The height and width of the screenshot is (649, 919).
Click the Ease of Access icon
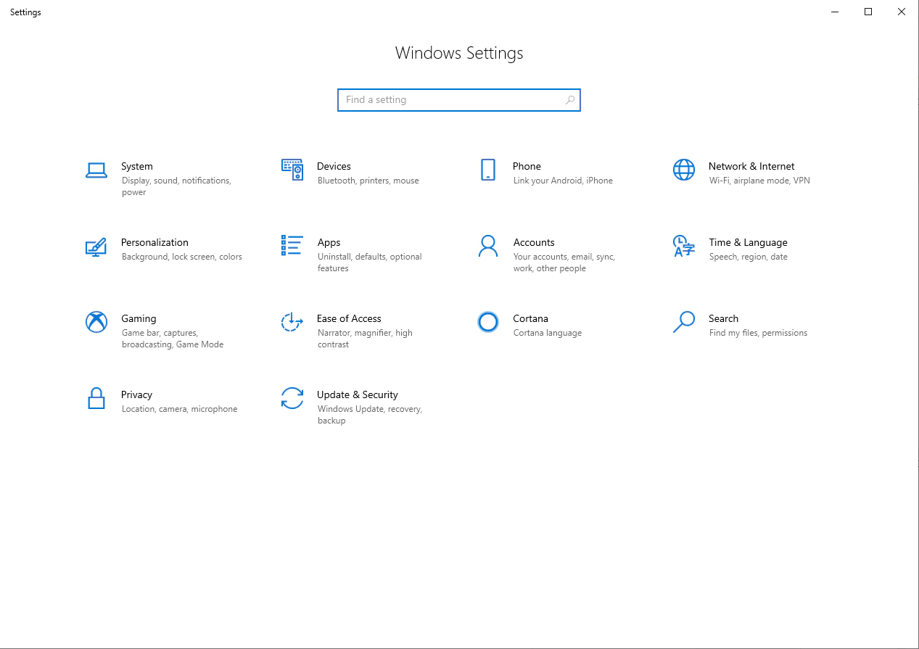coord(292,322)
